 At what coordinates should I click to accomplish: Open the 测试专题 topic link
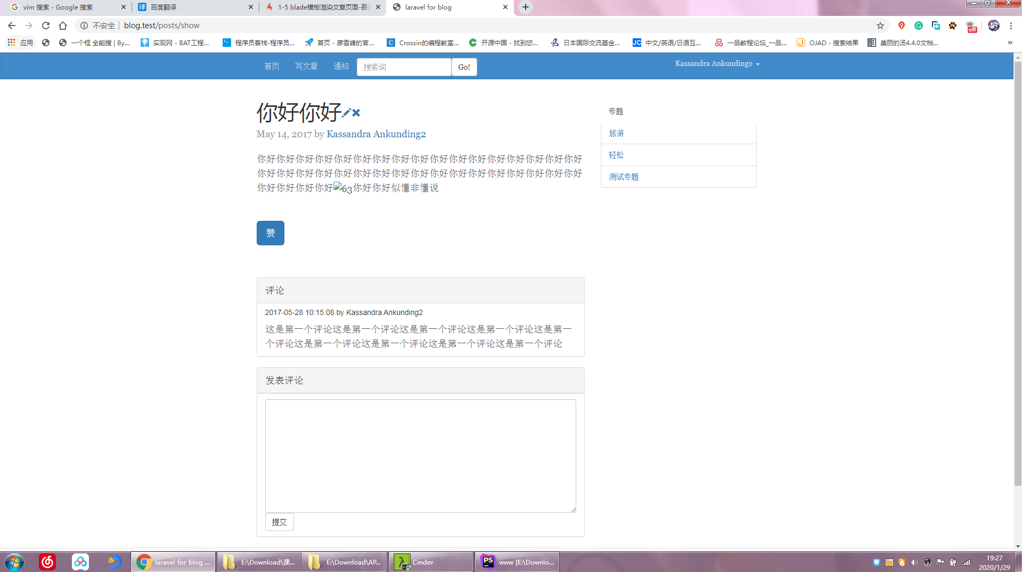[x=624, y=177]
